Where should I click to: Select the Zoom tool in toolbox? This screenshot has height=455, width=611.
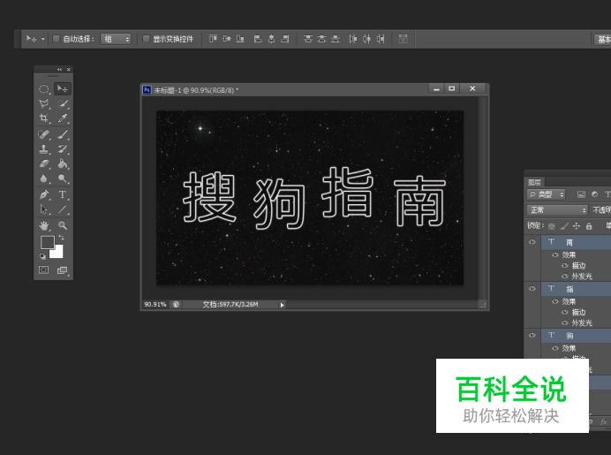63,225
